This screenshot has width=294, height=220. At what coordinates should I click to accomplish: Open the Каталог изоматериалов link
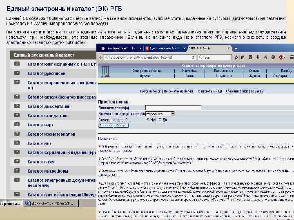51,134
